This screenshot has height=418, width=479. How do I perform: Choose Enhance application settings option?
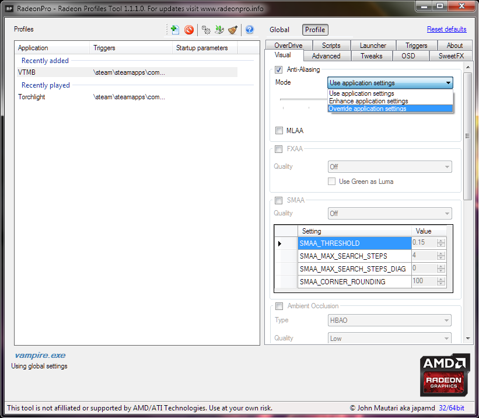pos(390,101)
